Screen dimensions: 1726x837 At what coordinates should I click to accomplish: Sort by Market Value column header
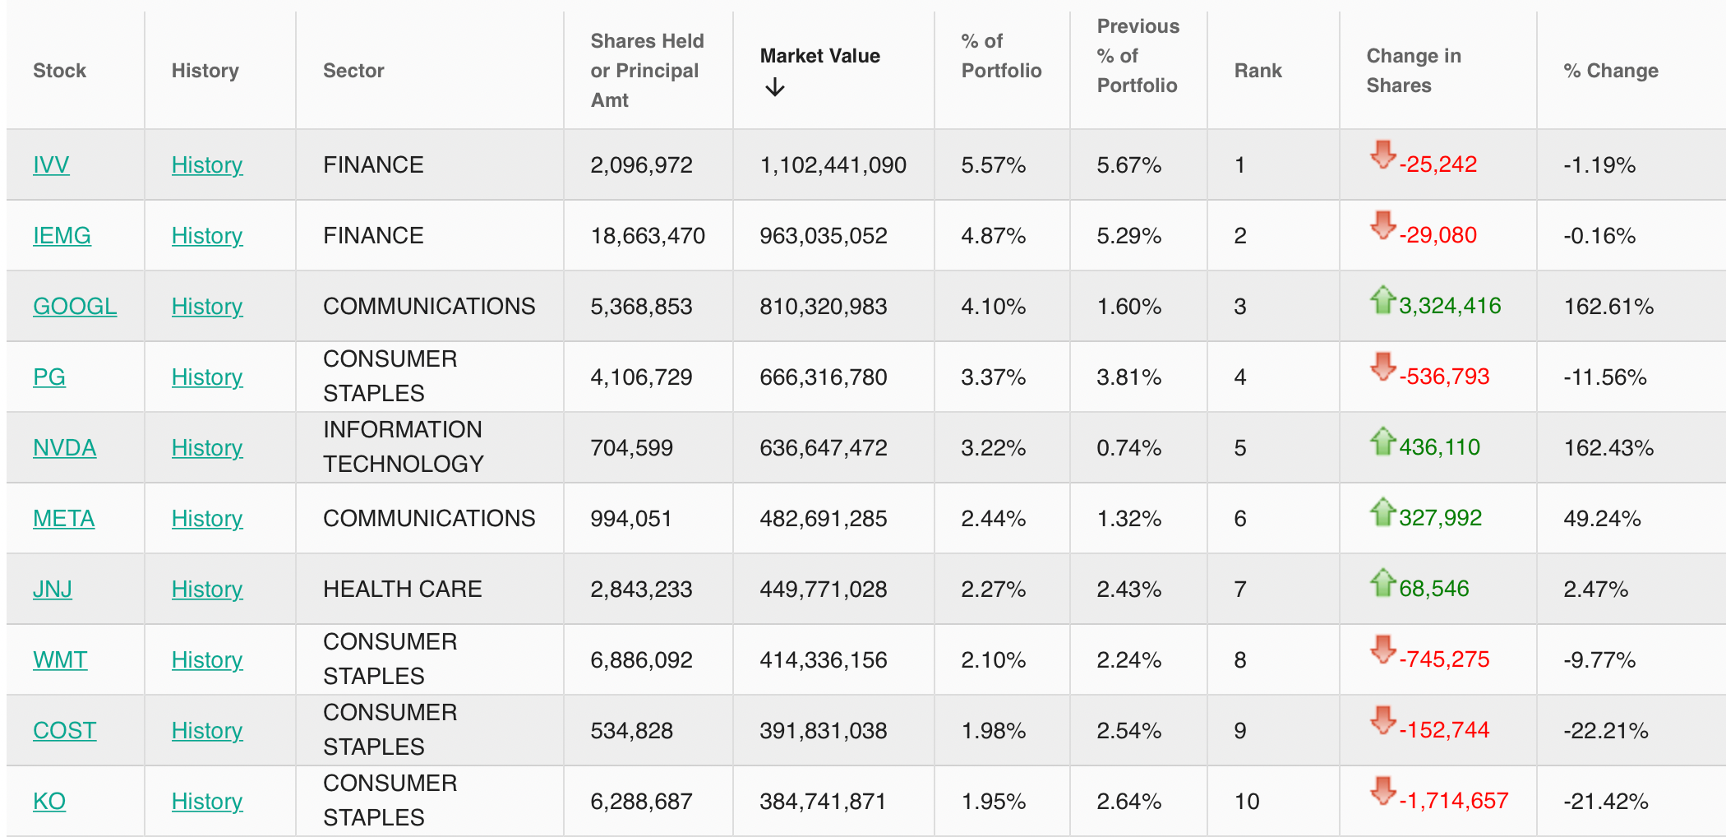point(819,56)
